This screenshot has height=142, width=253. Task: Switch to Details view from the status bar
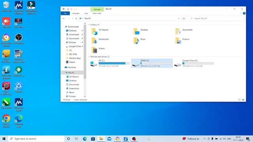240,100
